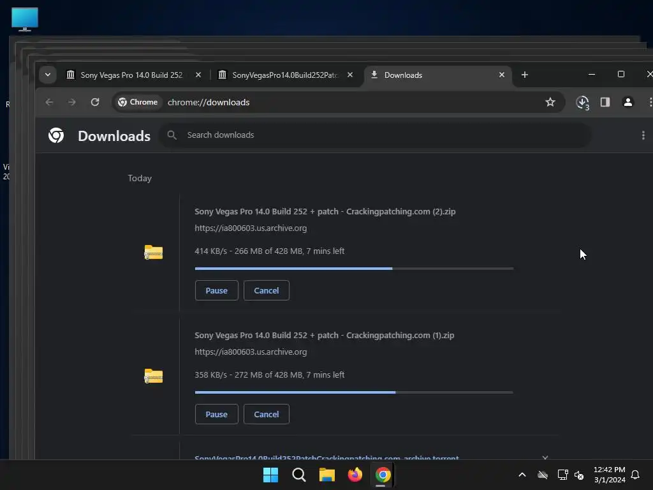Show hidden system tray icons

tap(522, 475)
